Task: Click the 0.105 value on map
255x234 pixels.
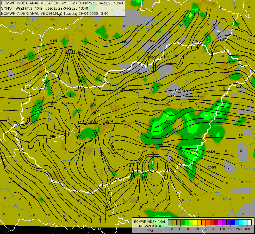Action: [54, 41]
